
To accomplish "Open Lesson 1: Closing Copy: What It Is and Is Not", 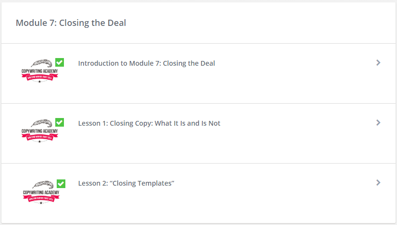I will pyautogui.click(x=149, y=123).
